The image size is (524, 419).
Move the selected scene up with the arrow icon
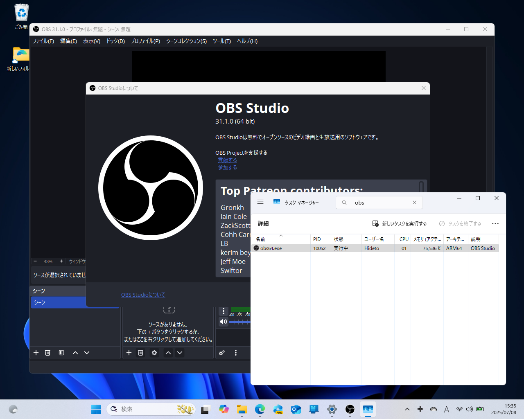(x=75, y=352)
